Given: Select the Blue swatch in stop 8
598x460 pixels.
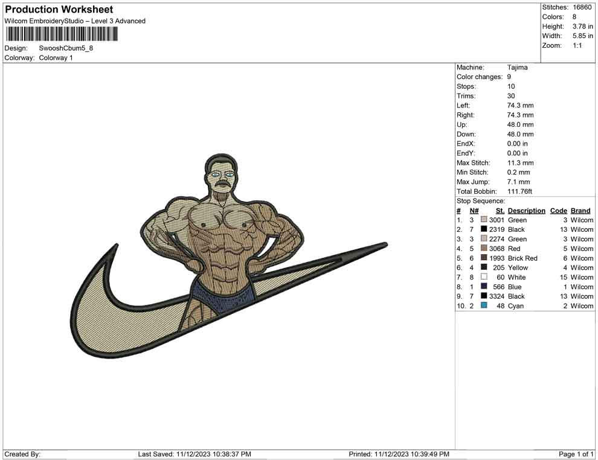Looking at the screenshot, I should pyautogui.click(x=484, y=286).
